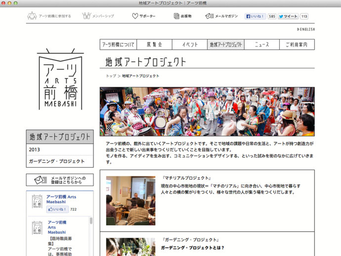Viewport: 341px width, 256px height.
Task: Click the いいね！ button in Facebook widget
Action: pyautogui.click(x=57, y=209)
